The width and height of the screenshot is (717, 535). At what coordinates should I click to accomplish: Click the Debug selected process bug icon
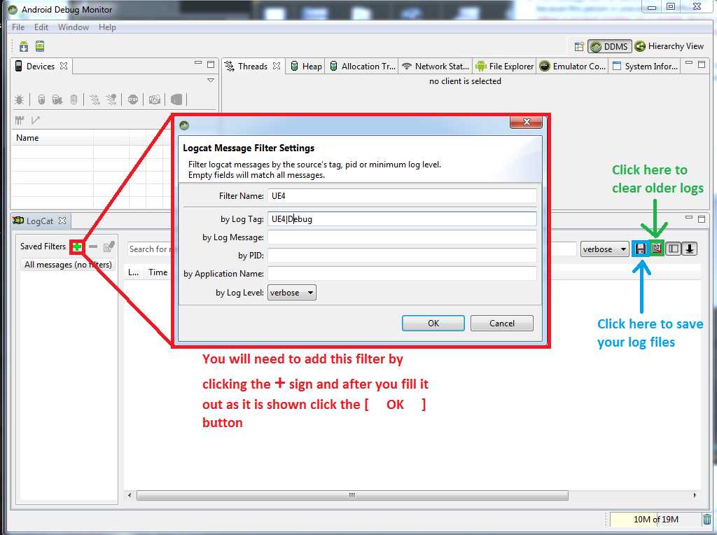[x=19, y=99]
